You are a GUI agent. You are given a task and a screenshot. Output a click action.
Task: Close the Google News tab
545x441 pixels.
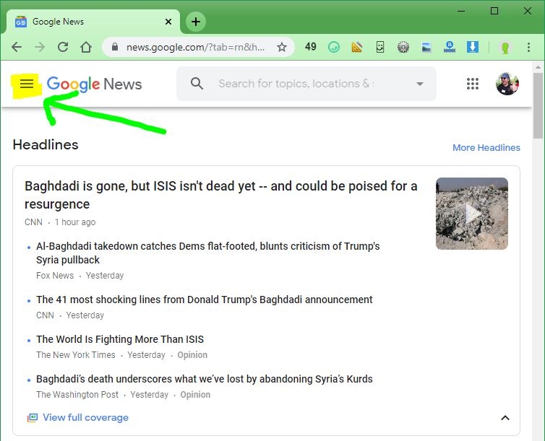(168, 22)
